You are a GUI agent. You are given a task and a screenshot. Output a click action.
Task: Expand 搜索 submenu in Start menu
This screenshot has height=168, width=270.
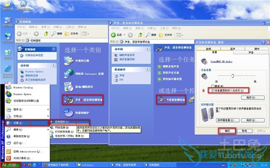pos(27,130)
